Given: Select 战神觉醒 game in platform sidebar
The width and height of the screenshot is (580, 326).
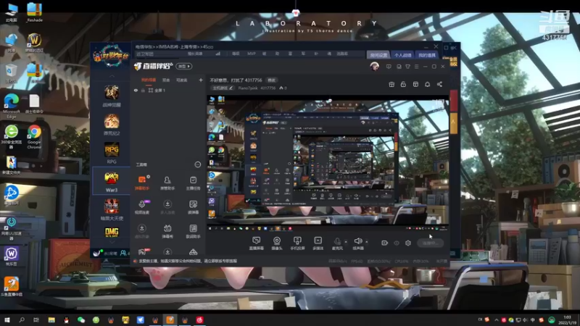Looking at the screenshot, I should [x=112, y=96].
